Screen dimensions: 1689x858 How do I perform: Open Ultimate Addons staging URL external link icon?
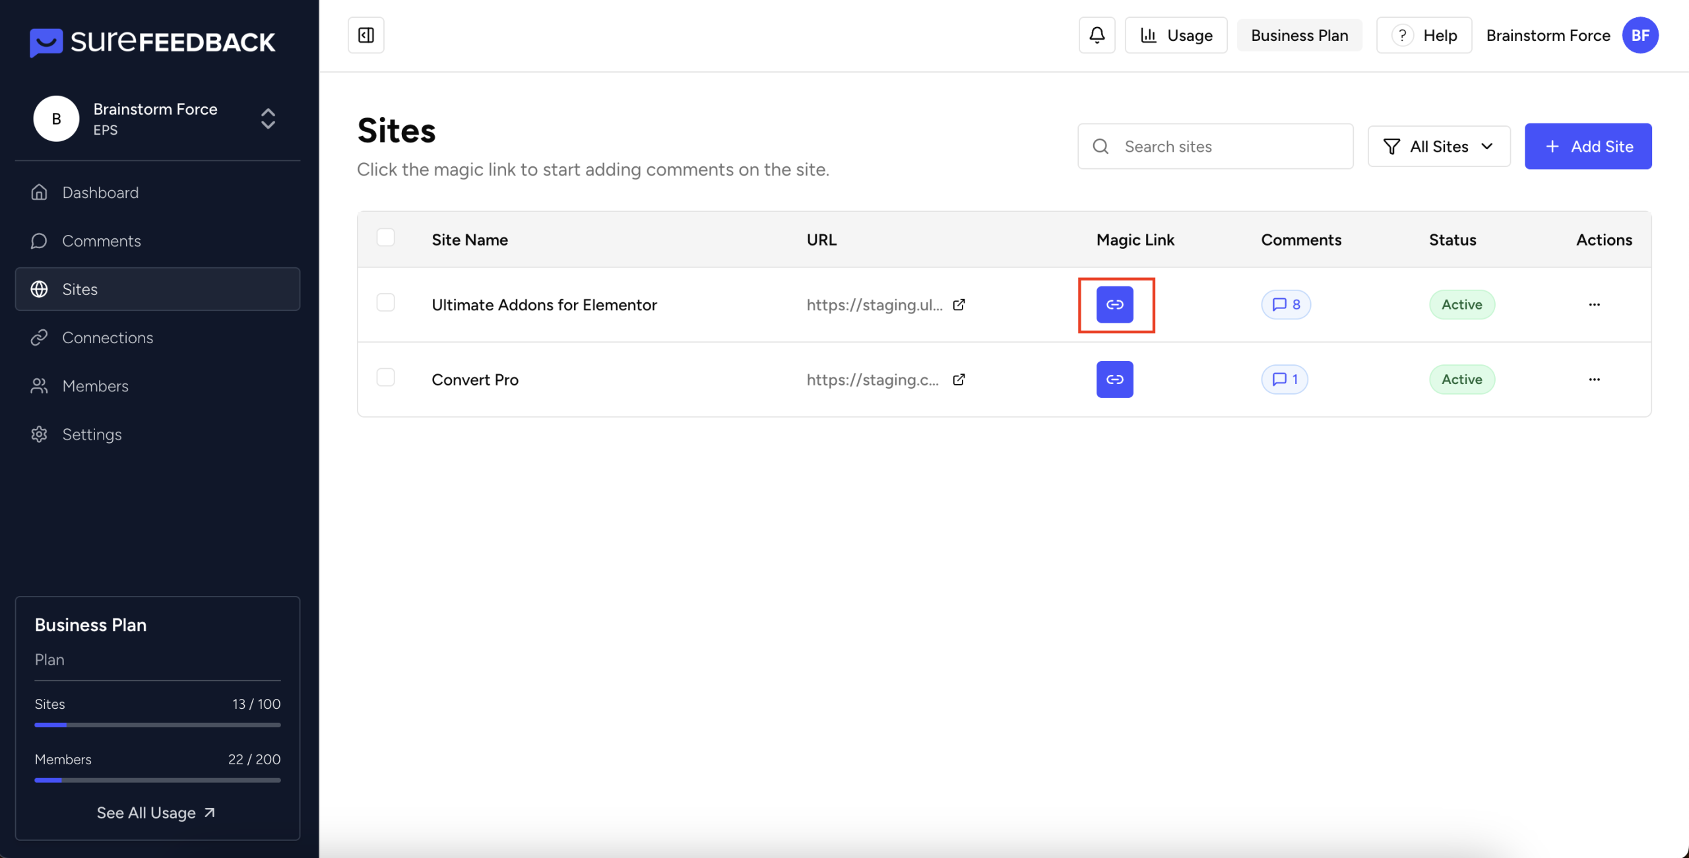tap(959, 304)
